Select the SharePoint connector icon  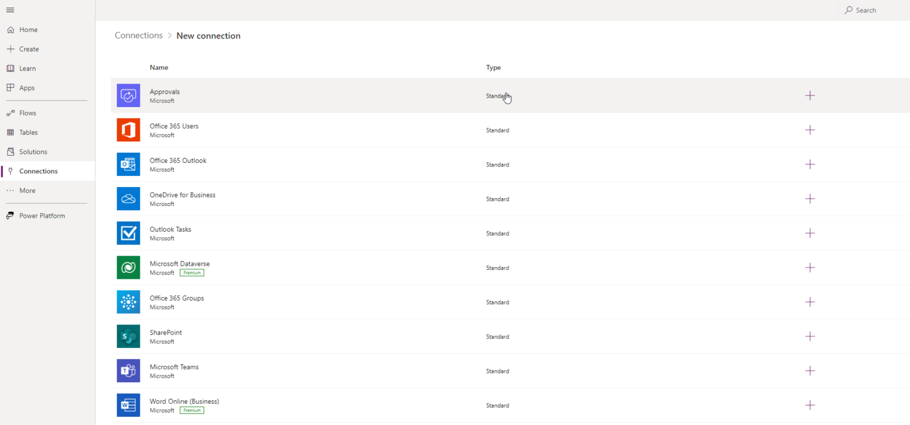pos(128,336)
